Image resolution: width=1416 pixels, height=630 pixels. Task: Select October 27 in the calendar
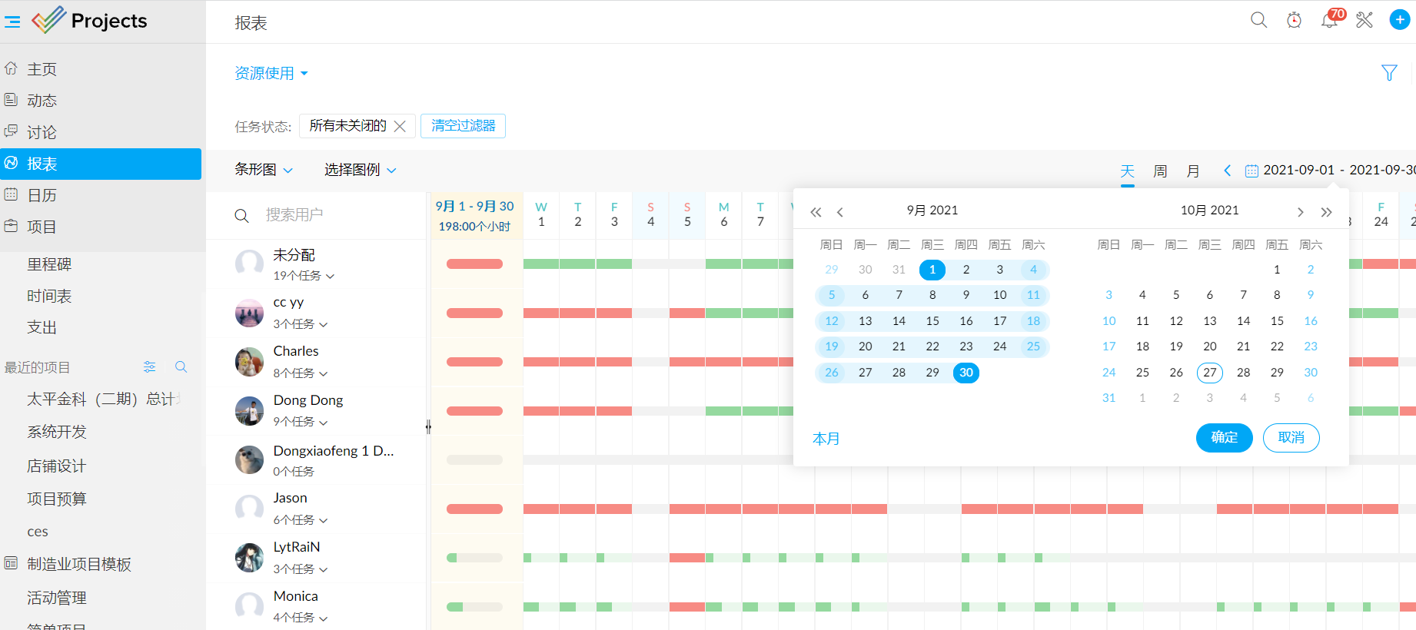(1209, 373)
